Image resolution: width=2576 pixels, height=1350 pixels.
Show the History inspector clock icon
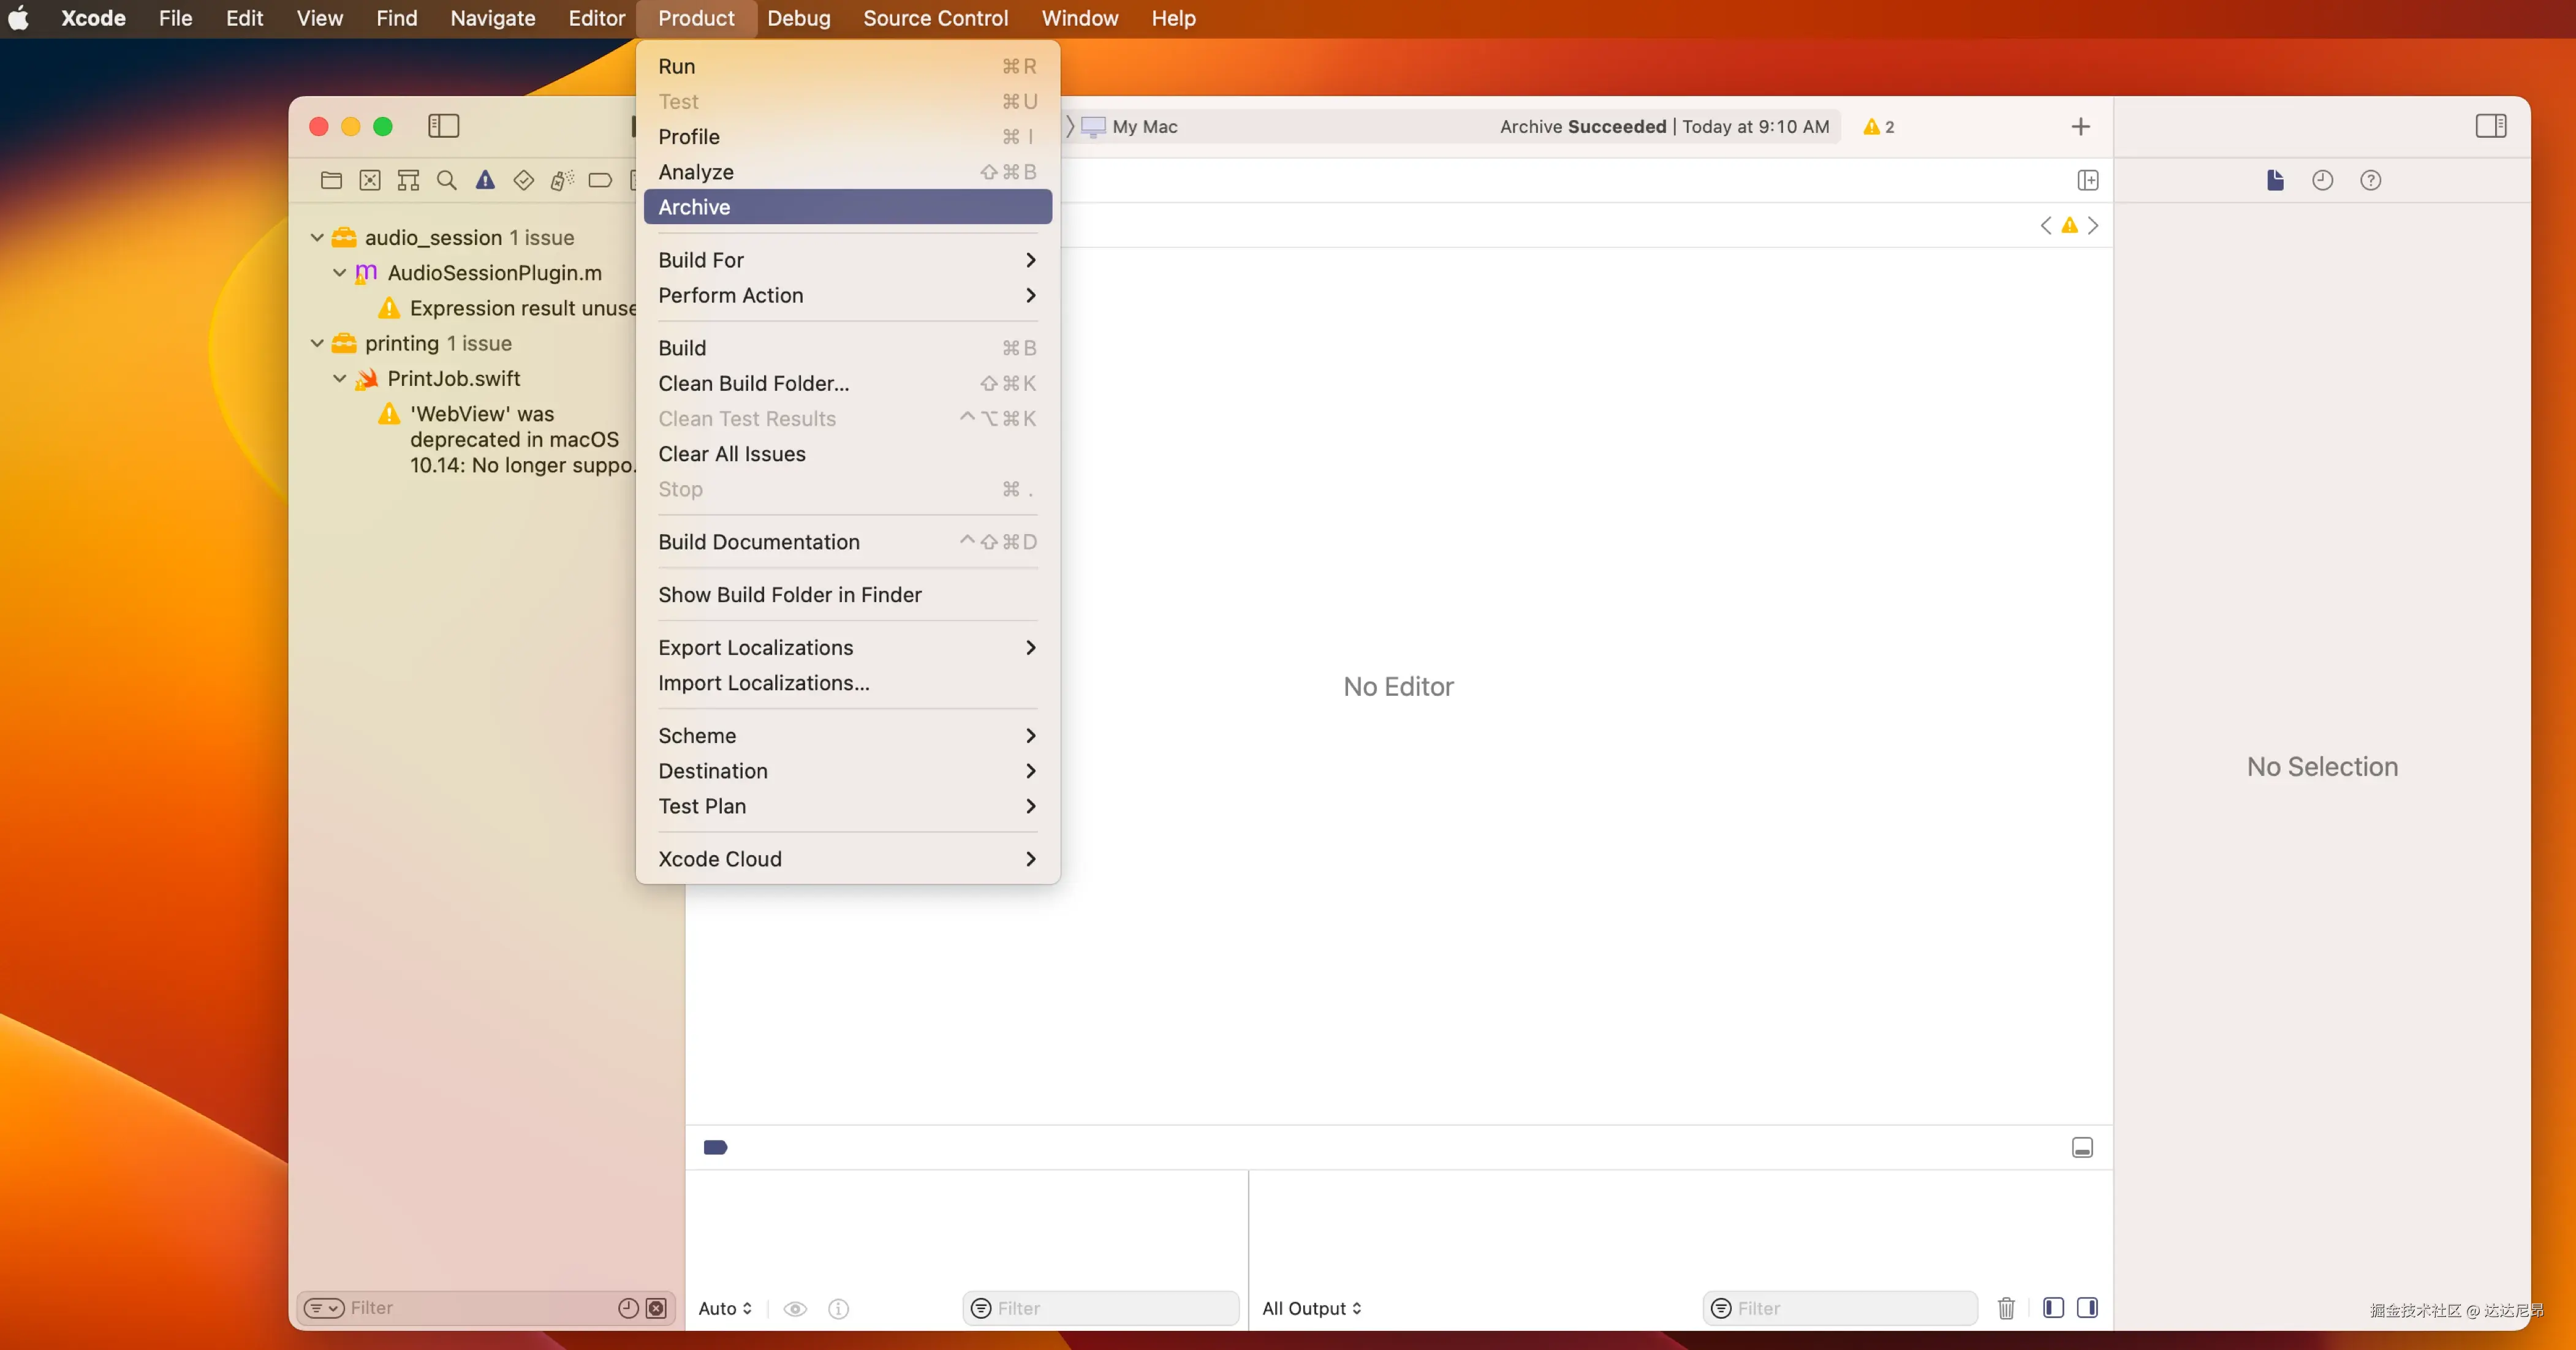pos(2322,180)
